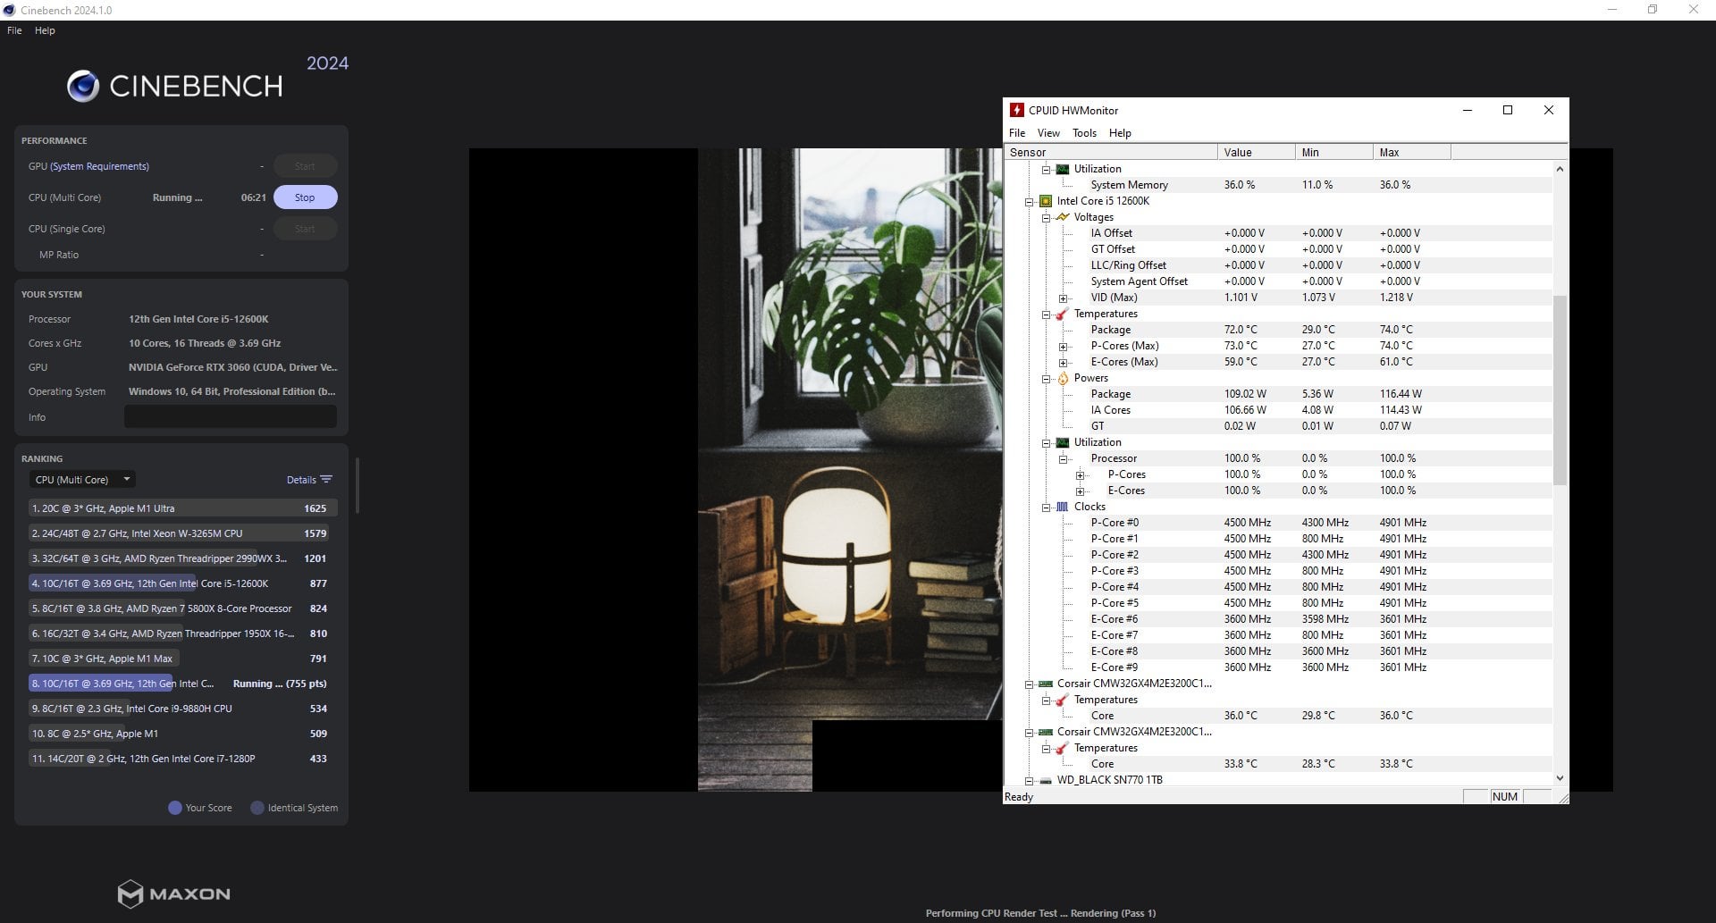The width and height of the screenshot is (1716, 923).
Task: Open the GPU System Requirements link
Action: coord(100,166)
